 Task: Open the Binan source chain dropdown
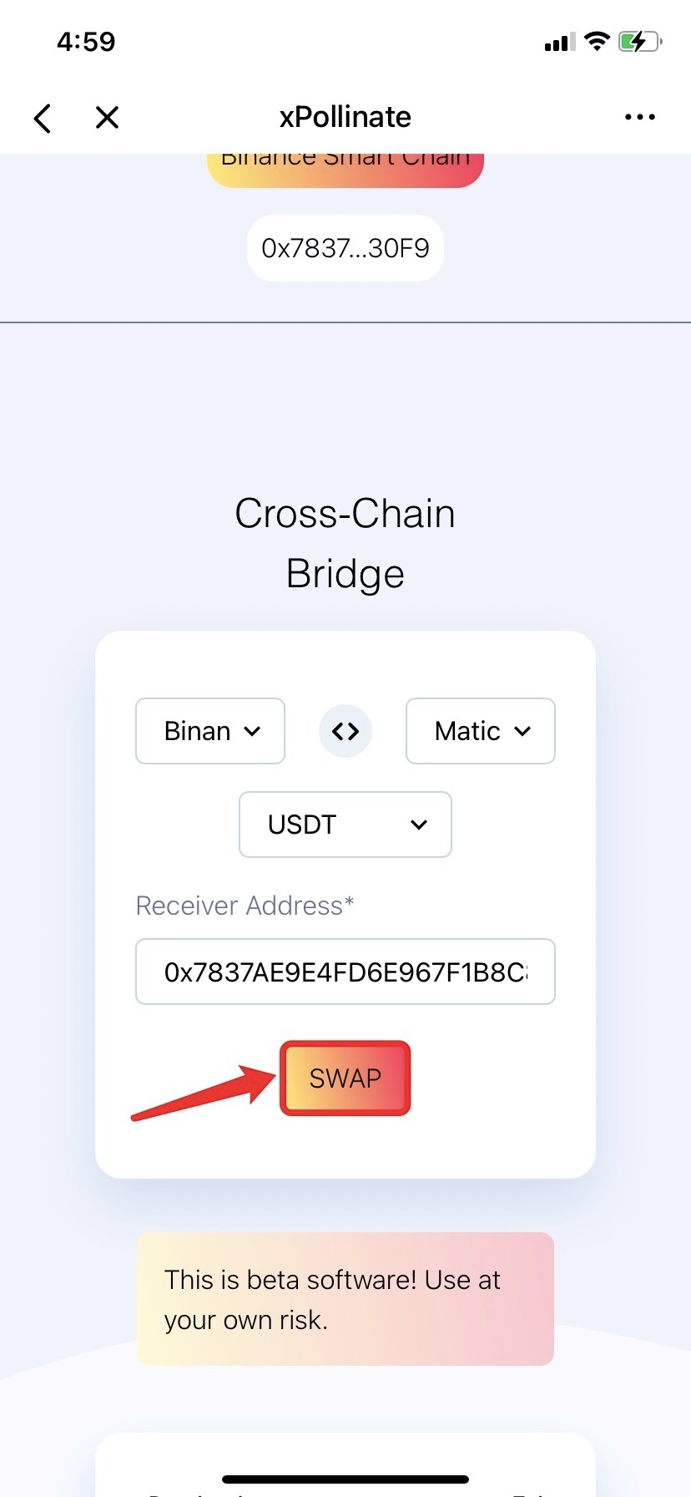(210, 731)
